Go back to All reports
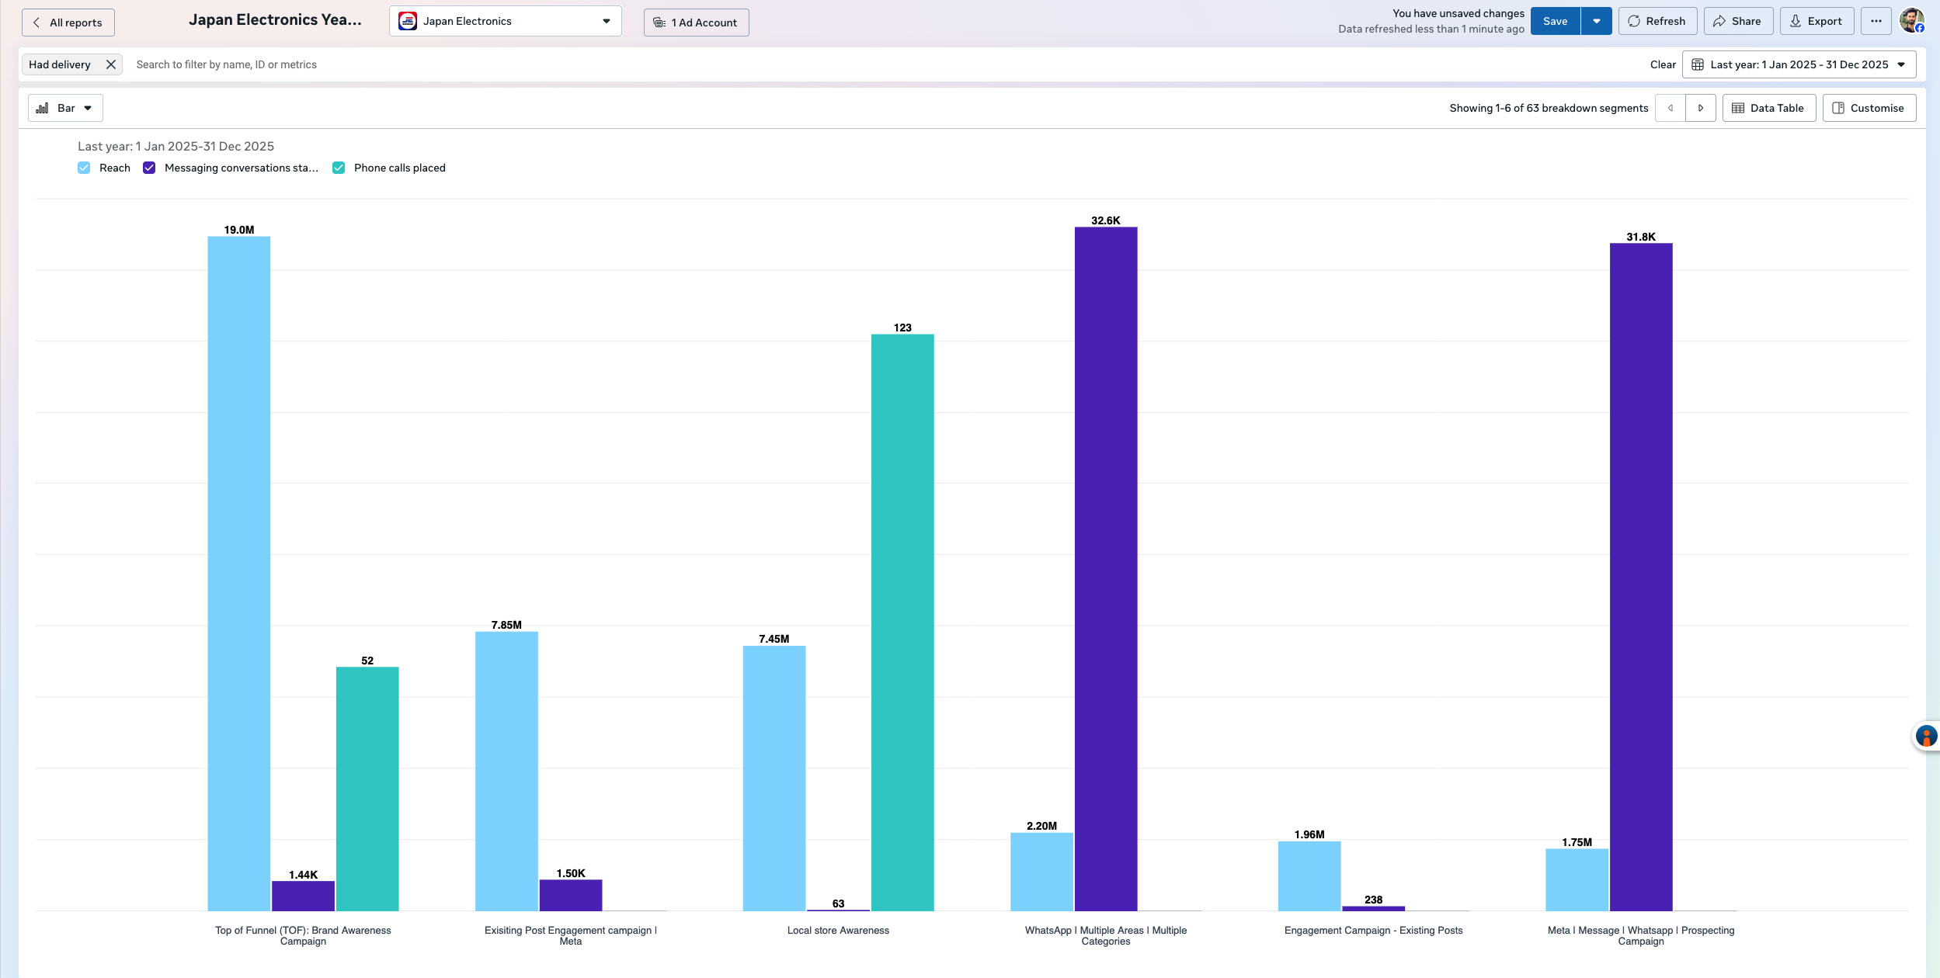 point(68,23)
